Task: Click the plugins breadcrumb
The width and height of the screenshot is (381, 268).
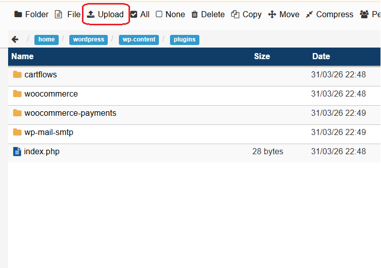Action: 185,39
